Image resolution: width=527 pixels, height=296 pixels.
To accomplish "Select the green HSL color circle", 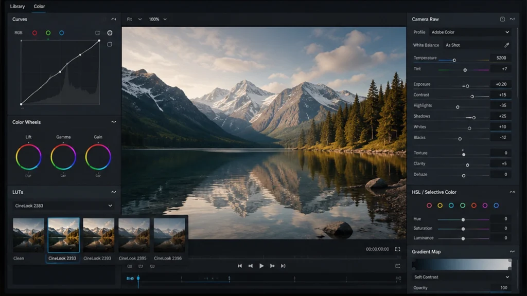I will point(463,206).
